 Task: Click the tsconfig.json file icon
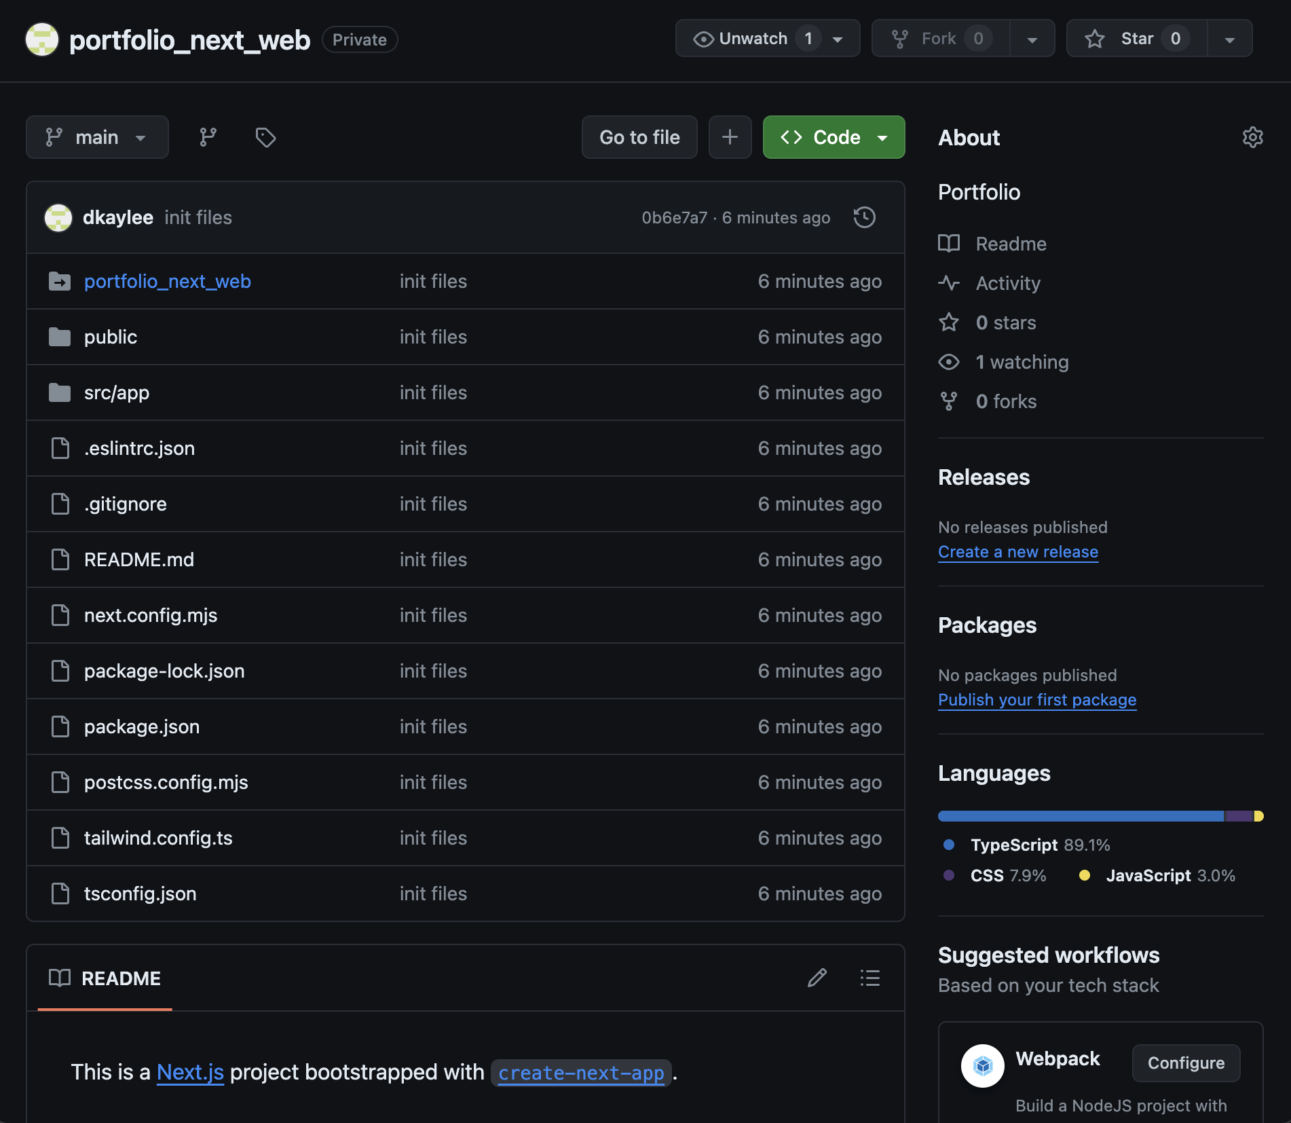point(60,894)
